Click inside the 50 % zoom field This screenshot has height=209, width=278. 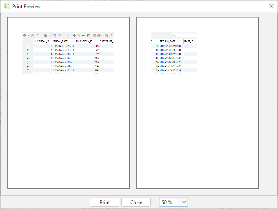pos(169,202)
